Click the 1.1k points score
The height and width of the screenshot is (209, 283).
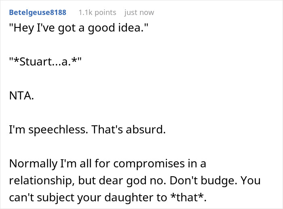click(97, 13)
